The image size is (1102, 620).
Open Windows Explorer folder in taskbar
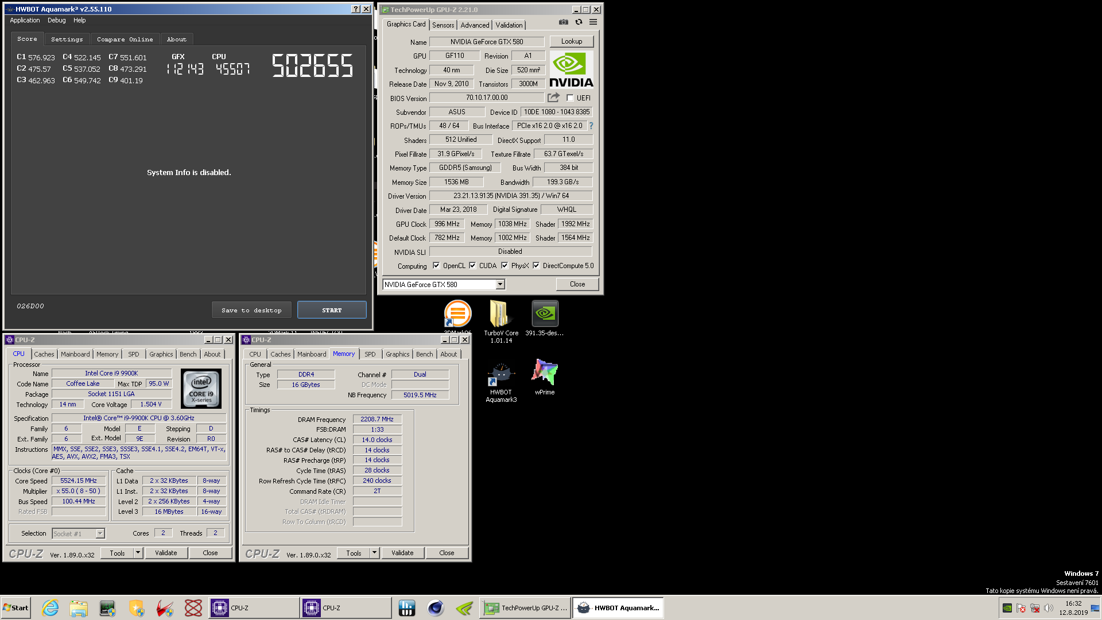pyautogui.click(x=79, y=608)
